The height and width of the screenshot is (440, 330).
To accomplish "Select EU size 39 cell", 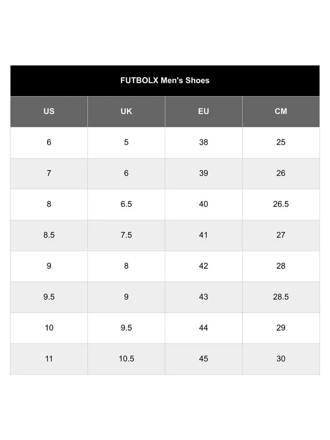I will [x=203, y=173].
